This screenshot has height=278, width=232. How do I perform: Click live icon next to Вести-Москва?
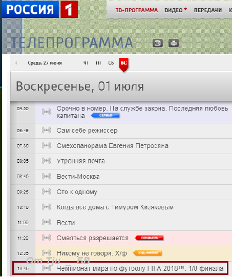point(47,177)
